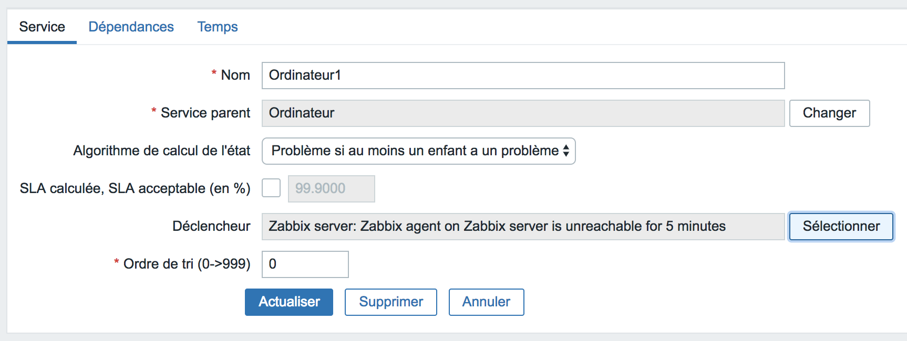Screen dimensions: 907x341
Task: Click the Nom field label
Action: point(235,75)
